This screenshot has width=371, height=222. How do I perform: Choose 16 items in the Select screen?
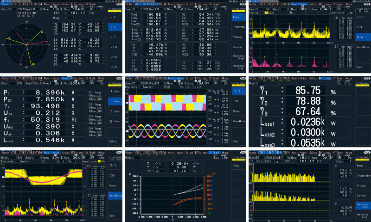(x=114, y=111)
